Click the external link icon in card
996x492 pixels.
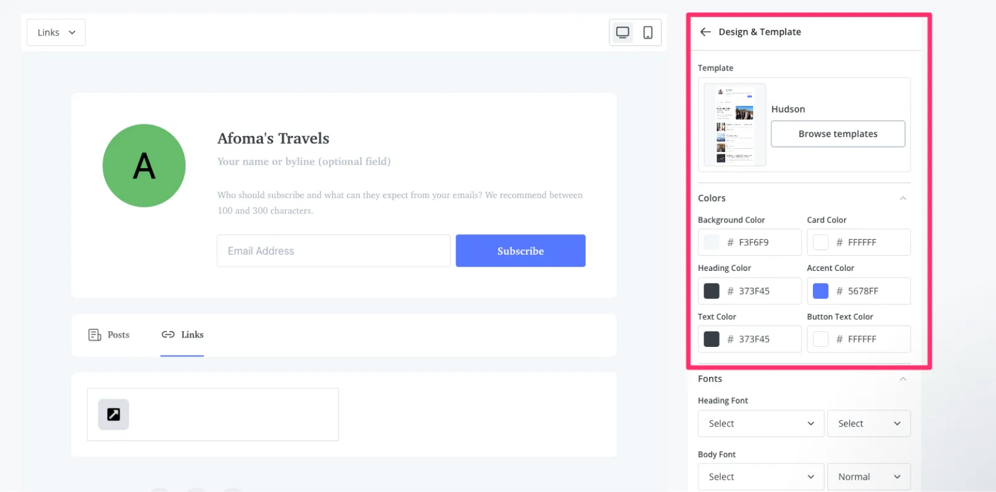(x=113, y=414)
